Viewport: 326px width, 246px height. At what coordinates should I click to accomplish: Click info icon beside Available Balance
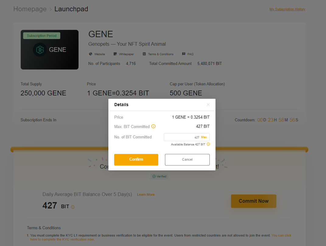tap(208, 144)
